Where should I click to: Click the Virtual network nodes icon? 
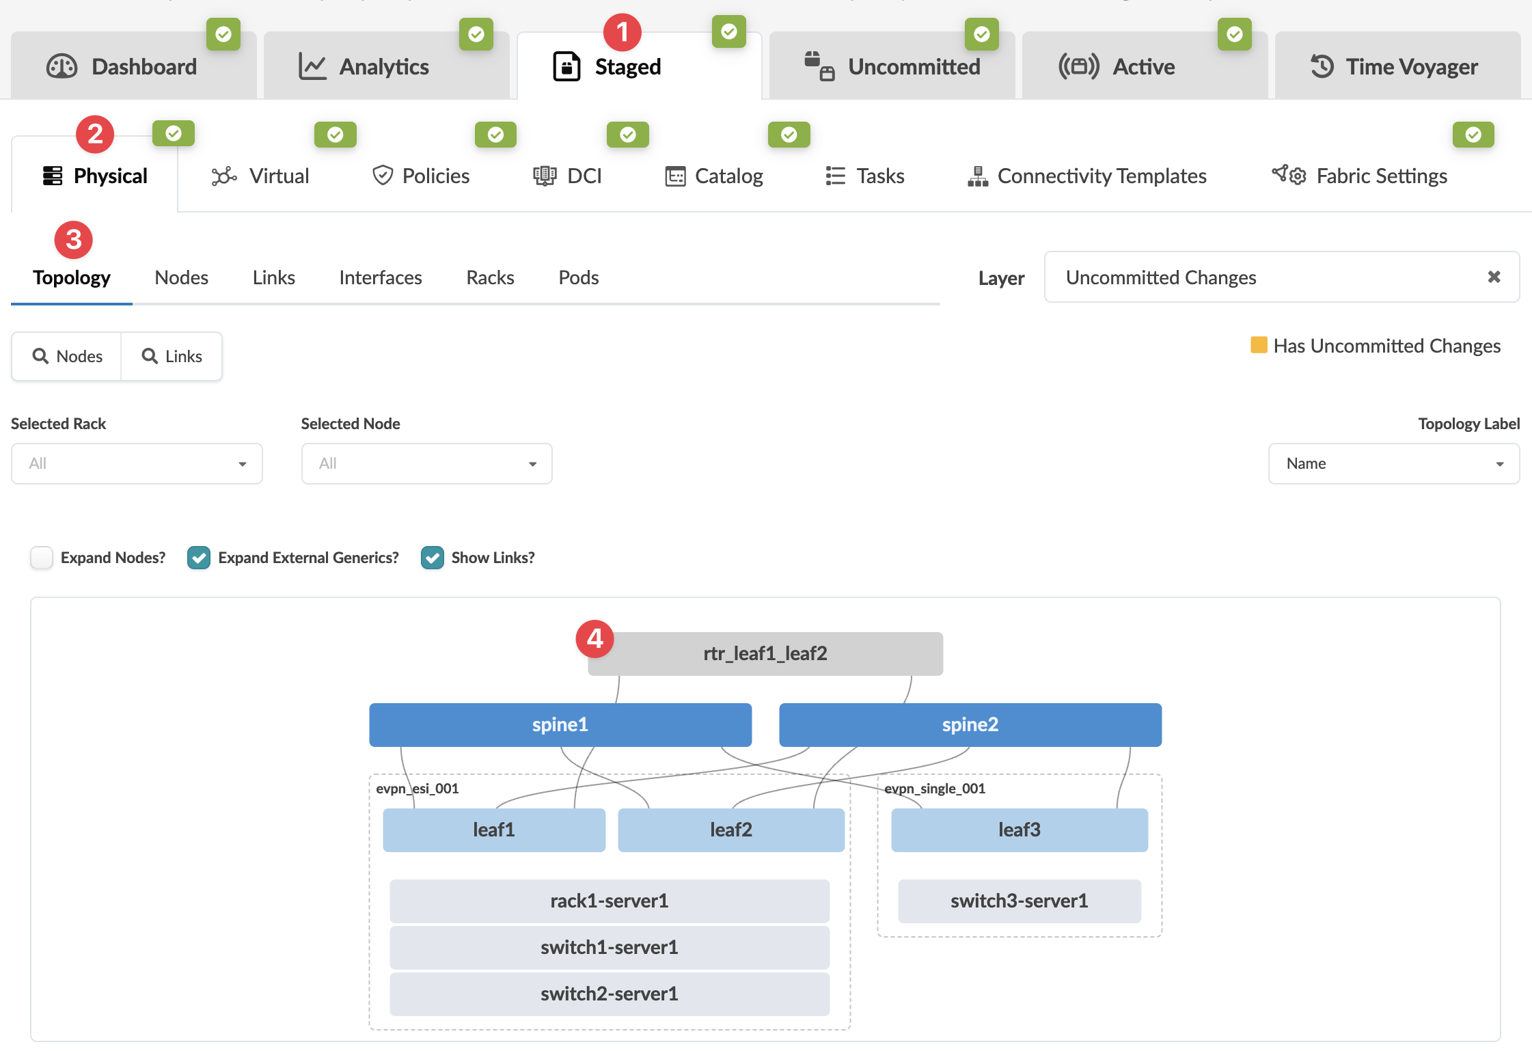(223, 176)
